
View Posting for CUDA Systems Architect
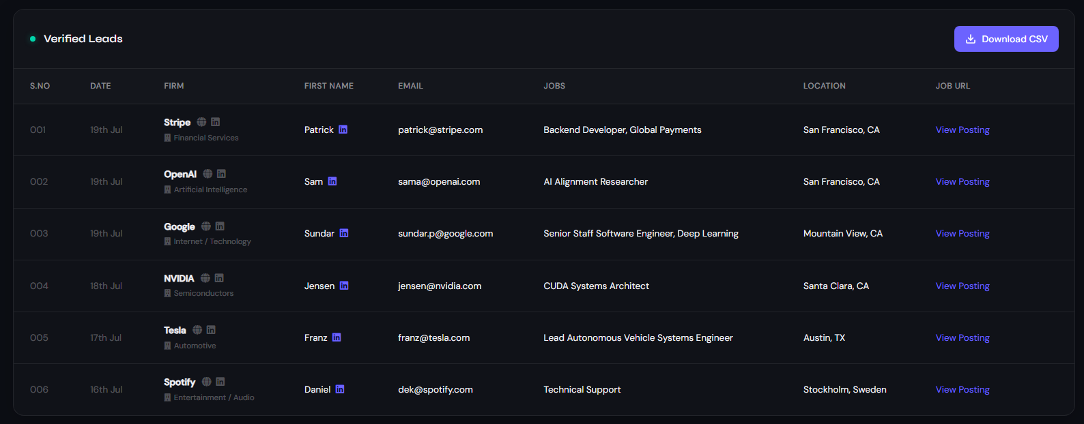pyautogui.click(x=962, y=286)
